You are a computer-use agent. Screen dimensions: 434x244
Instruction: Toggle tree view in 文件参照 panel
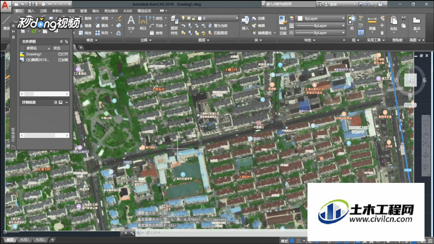[x=66, y=41]
